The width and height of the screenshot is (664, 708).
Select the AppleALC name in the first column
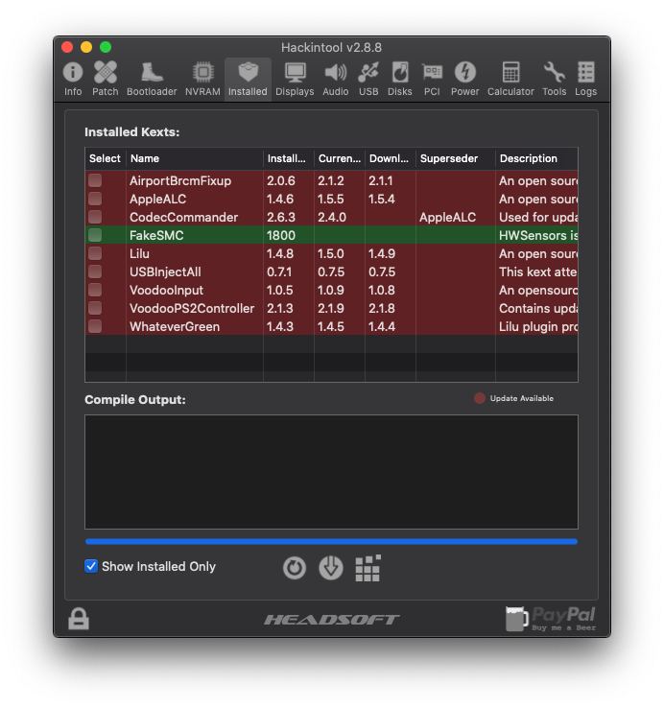pos(157,200)
